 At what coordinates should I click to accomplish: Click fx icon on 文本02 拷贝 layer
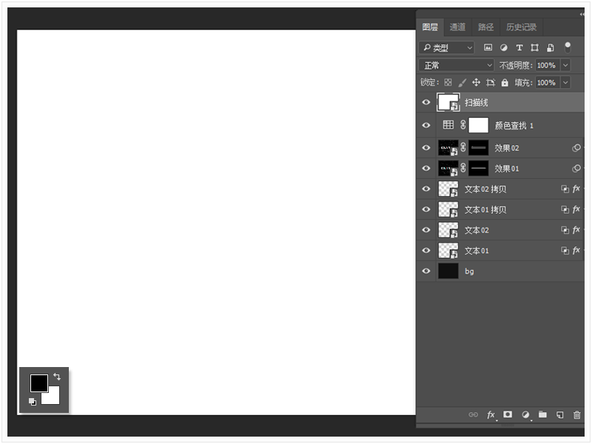[576, 189]
